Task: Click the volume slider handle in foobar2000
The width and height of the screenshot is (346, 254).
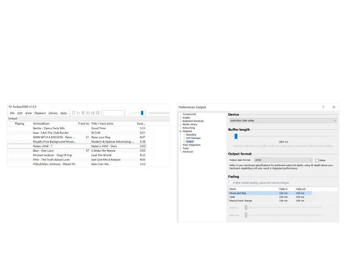Action: pyautogui.click(x=142, y=113)
